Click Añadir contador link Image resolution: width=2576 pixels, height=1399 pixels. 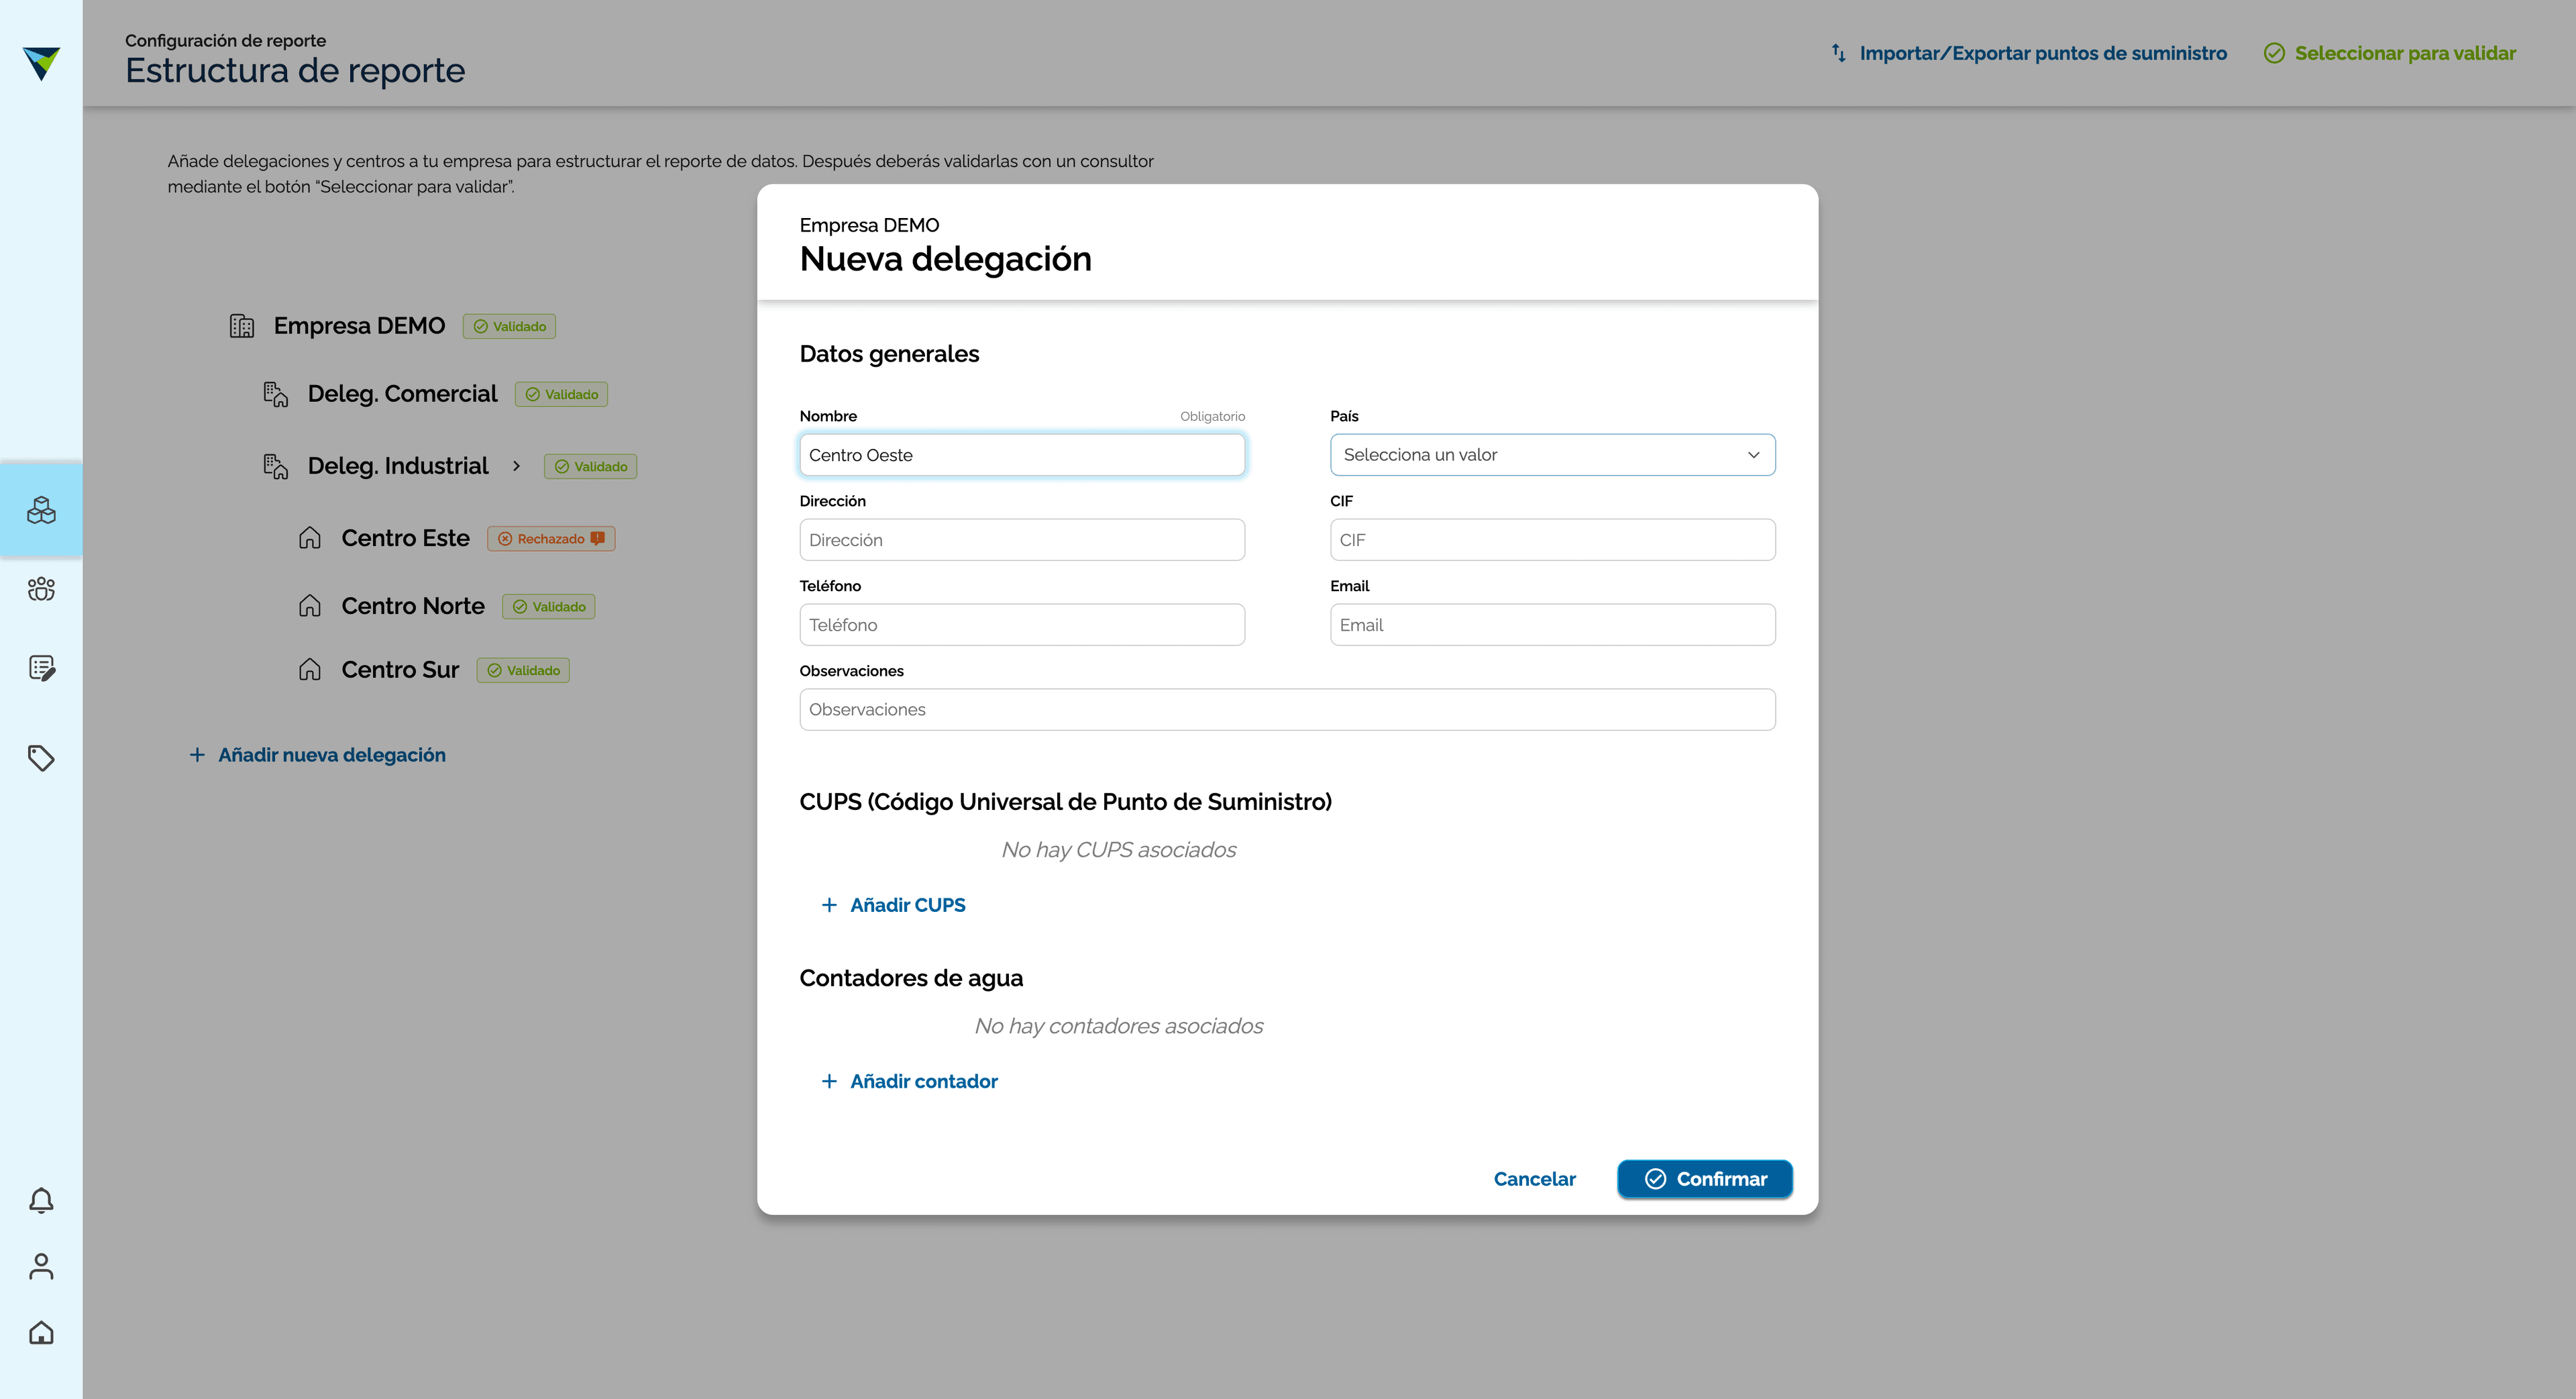pyautogui.click(x=909, y=1081)
